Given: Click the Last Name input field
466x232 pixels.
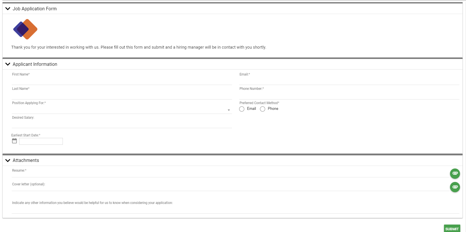Looking at the screenshot, I should 122,96.
